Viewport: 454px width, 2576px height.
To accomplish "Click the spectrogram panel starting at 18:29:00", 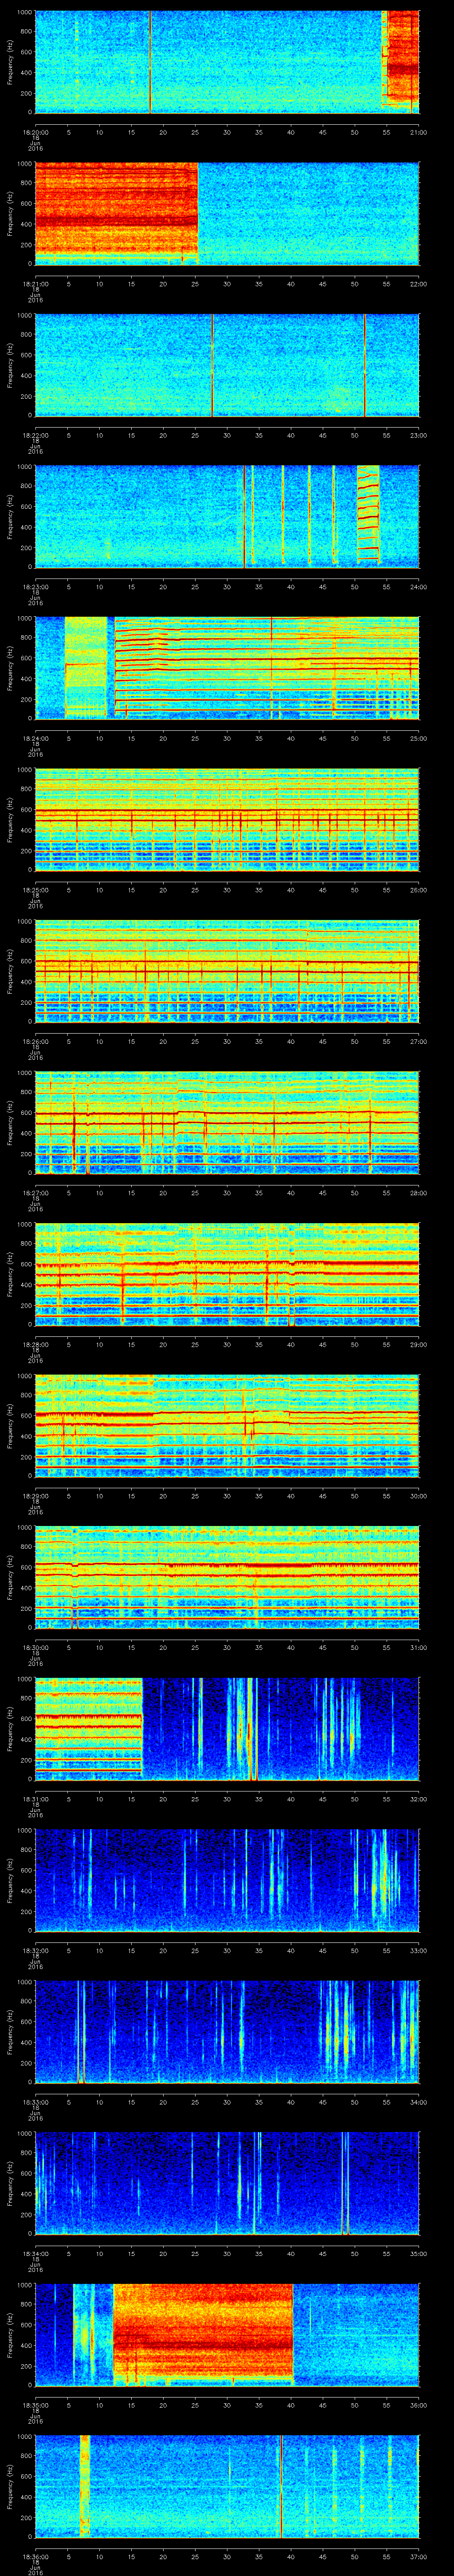I will (x=227, y=1426).
